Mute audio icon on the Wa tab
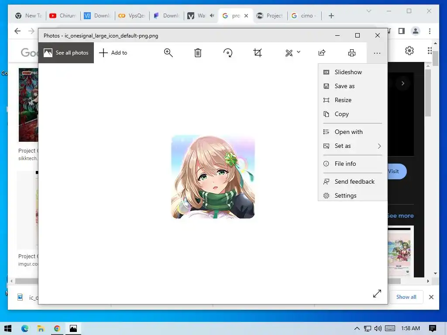Viewport: 447px width, 335px height. pyautogui.click(x=212, y=16)
